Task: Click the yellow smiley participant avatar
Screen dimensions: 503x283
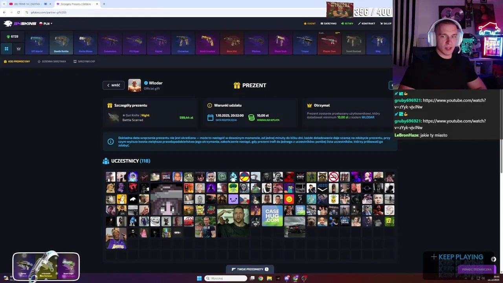Action: (289, 199)
